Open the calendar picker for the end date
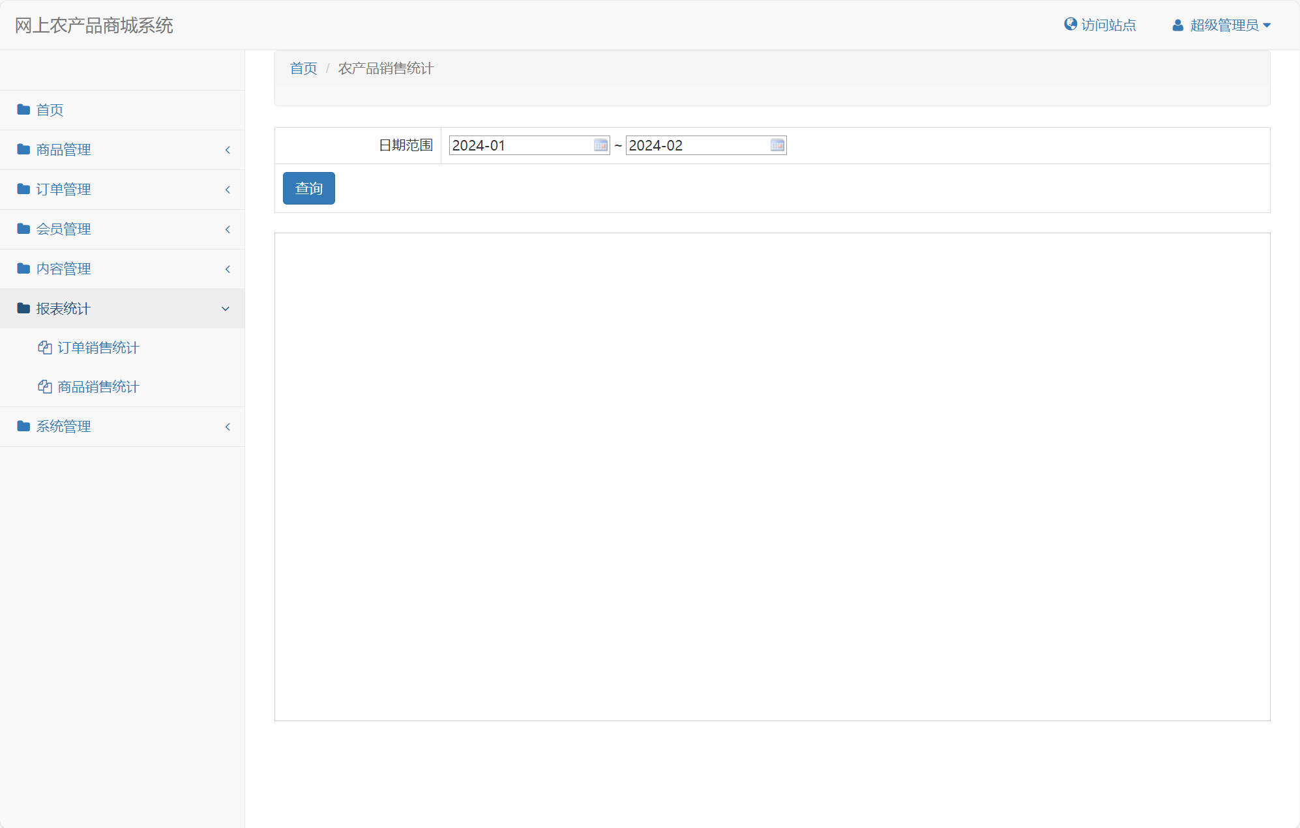 coord(776,145)
